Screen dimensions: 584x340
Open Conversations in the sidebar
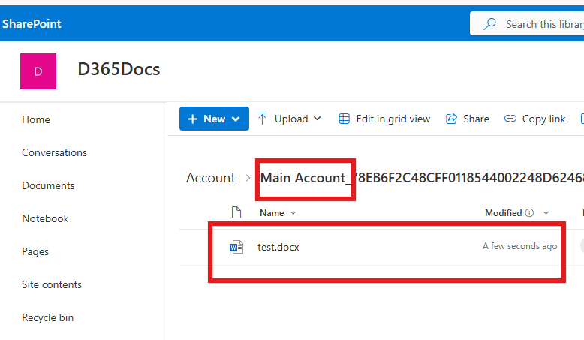54,152
